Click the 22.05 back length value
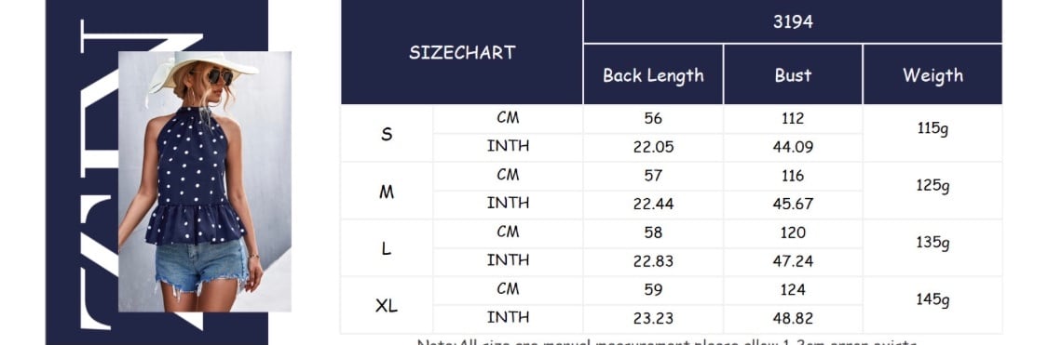Screen dimensions: 1048x345 [x=653, y=148]
